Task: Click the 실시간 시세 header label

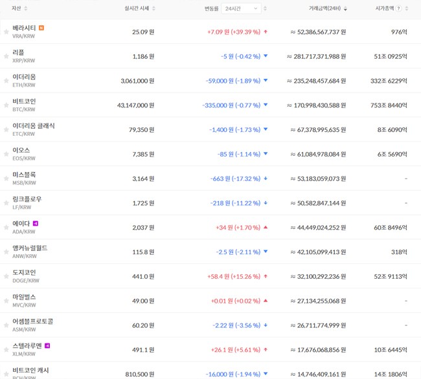Action: pyautogui.click(x=137, y=8)
